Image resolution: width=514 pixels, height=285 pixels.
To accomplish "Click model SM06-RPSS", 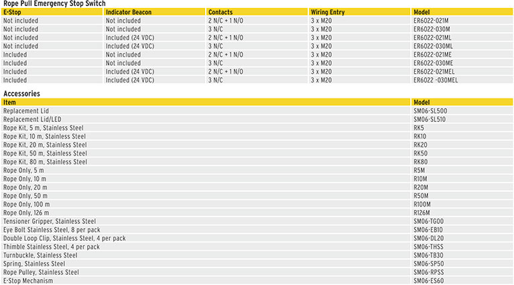I will click(430, 272).
